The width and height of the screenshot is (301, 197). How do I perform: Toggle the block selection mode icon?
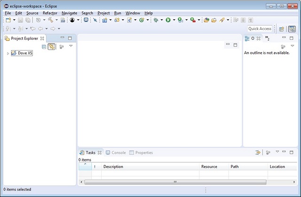(x=243, y=20)
